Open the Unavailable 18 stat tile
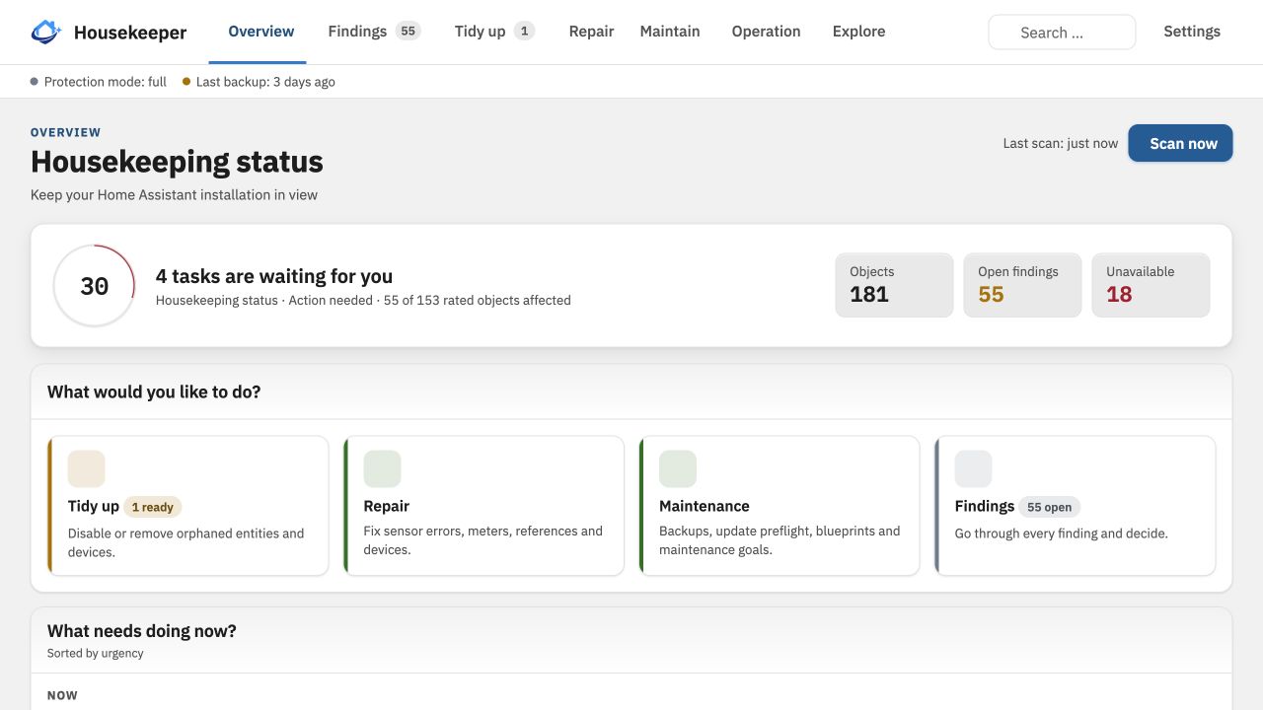The height and width of the screenshot is (710, 1263). coord(1151,286)
